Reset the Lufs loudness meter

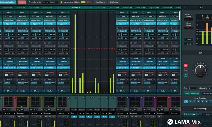pos(189,44)
